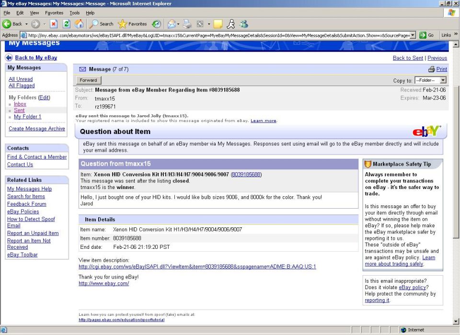Open the Favorites star toolbar button
Screen dimensions: 460x335
[132, 24]
